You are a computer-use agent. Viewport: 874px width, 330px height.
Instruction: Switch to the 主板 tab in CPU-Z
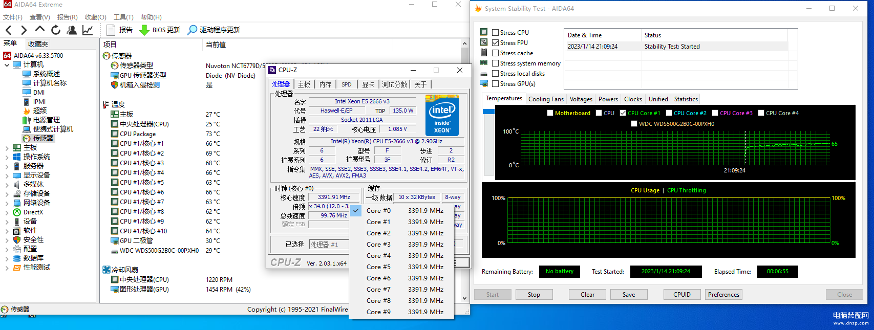(x=304, y=84)
